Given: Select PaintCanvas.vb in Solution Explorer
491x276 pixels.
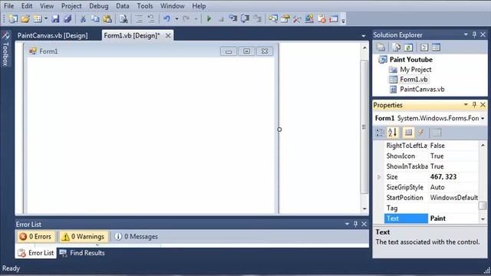Looking at the screenshot, I should pyautogui.click(x=422, y=90).
